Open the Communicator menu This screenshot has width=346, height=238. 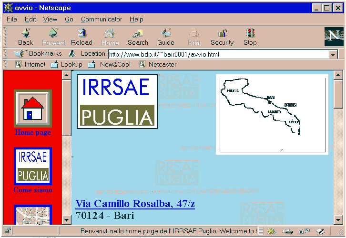coord(102,20)
